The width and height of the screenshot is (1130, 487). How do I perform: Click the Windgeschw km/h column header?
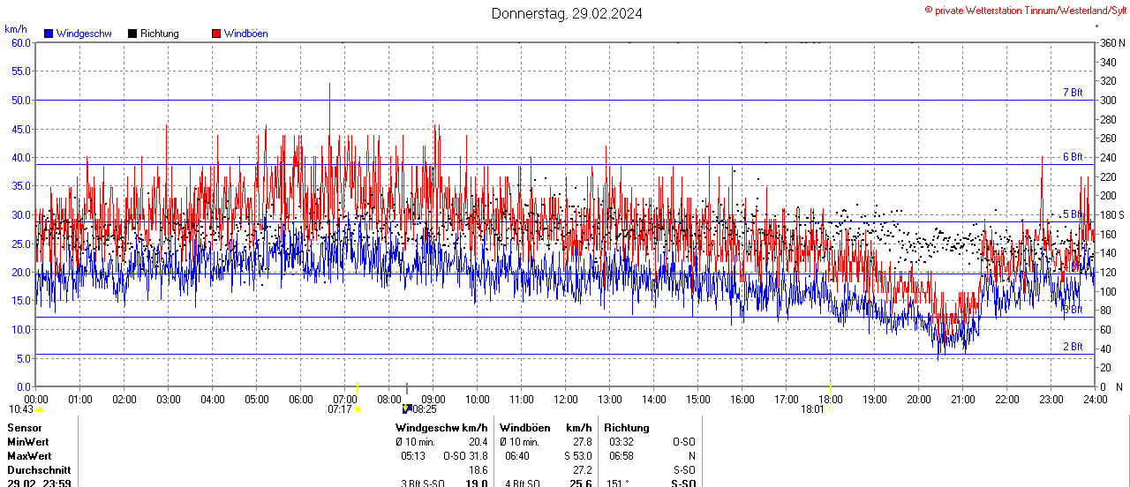pos(441,428)
